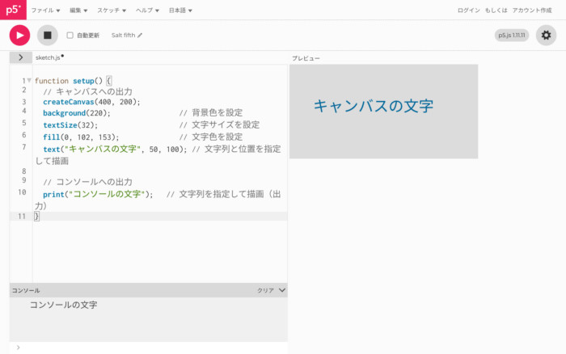Stop the running sketch

[48, 35]
